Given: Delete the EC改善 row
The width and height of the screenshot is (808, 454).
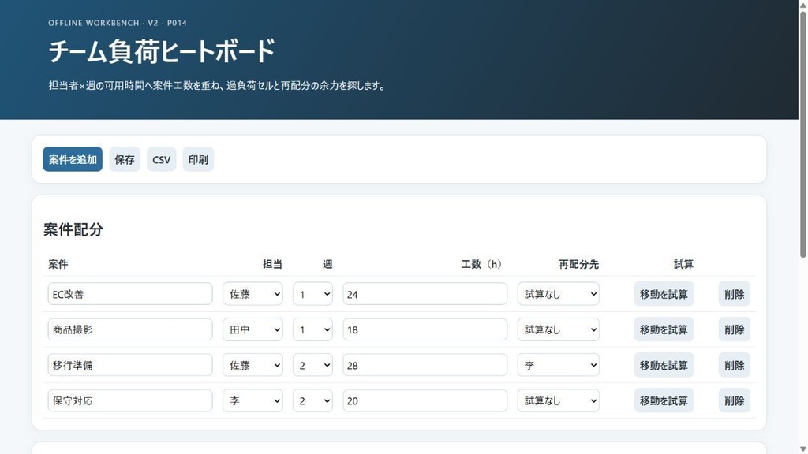Looking at the screenshot, I should pos(735,294).
